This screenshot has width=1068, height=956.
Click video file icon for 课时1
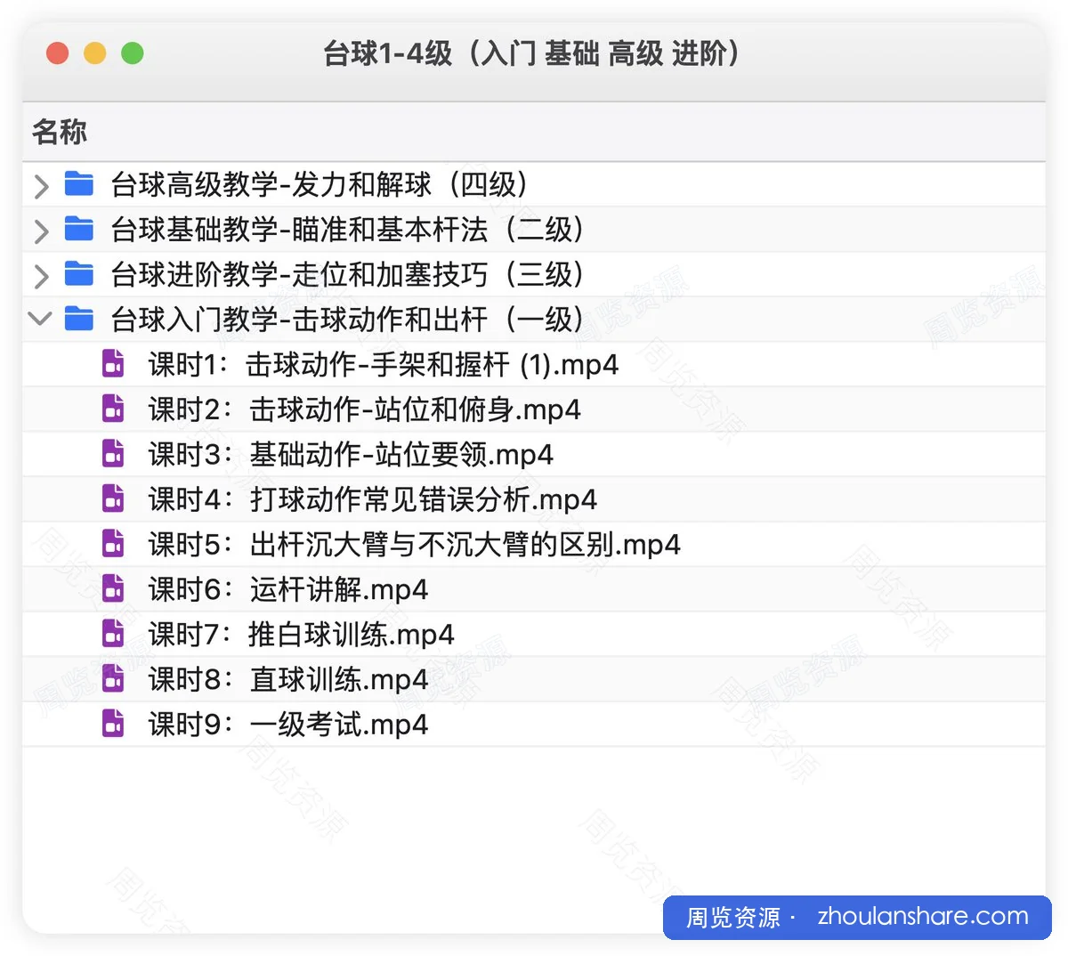pyautogui.click(x=113, y=363)
